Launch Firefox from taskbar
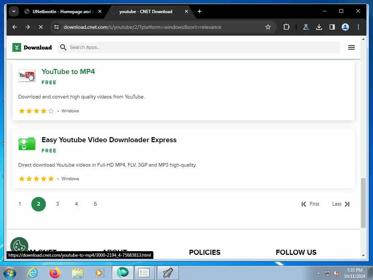Image resolution: width=373 pixels, height=280 pixels. 55,273
